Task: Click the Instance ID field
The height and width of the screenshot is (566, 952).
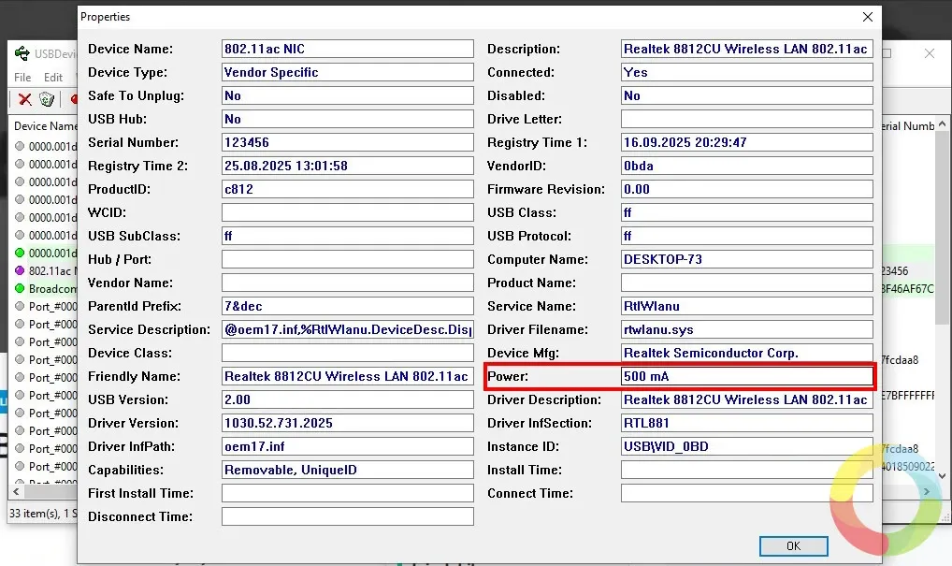Action: 747,446
